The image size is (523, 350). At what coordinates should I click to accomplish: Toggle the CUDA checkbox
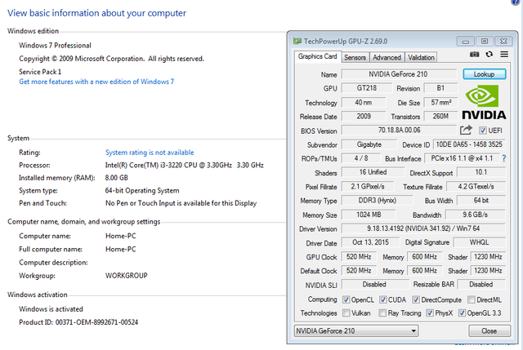point(383,299)
